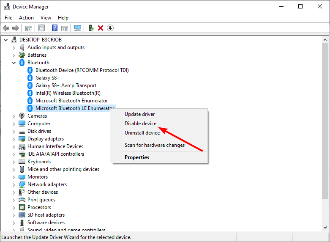Click the Disable device down-arrow icon
Image resolution: width=330 pixels, height=242 pixels.
110,28
